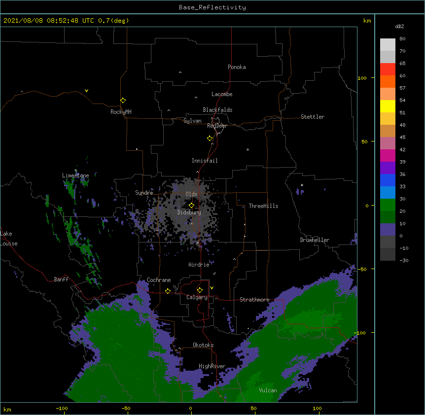This screenshot has width=425, height=415.
Task: Click the RedDeer city label
Action: [x=217, y=126]
